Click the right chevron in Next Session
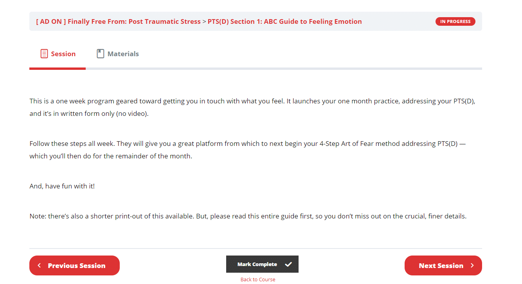 coord(472,266)
